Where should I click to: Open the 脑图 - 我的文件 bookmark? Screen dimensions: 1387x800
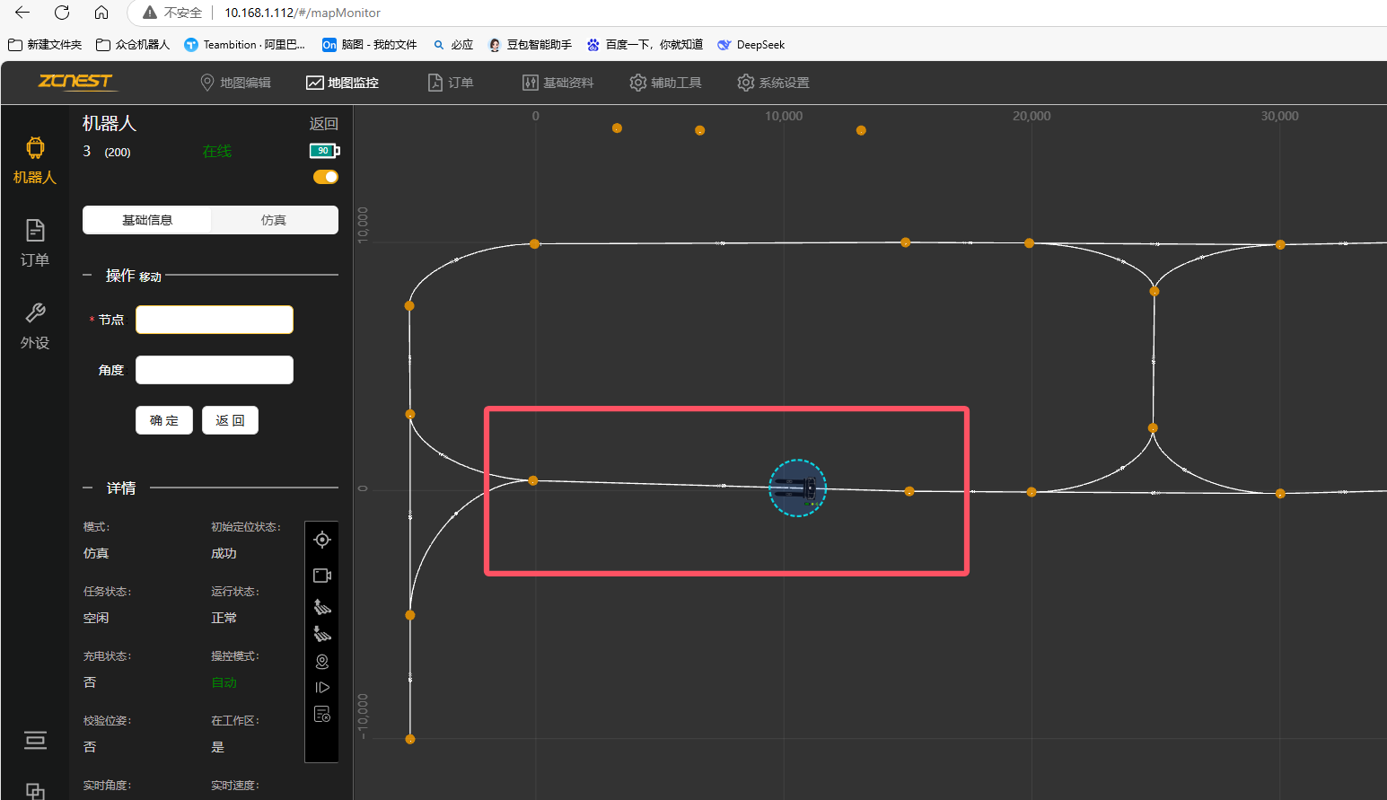[370, 44]
